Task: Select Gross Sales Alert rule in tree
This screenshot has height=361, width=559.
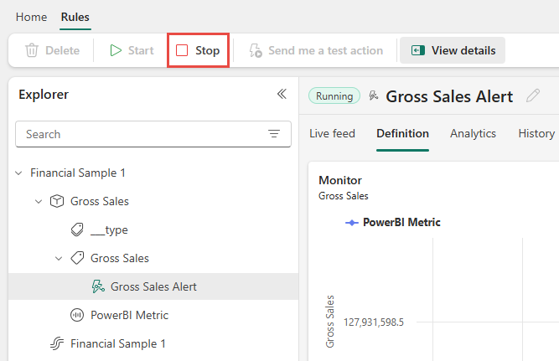Action: [x=153, y=286]
